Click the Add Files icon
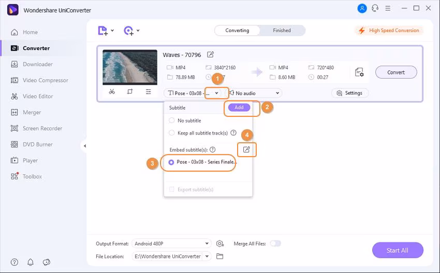The image size is (440, 273). [102, 31]
